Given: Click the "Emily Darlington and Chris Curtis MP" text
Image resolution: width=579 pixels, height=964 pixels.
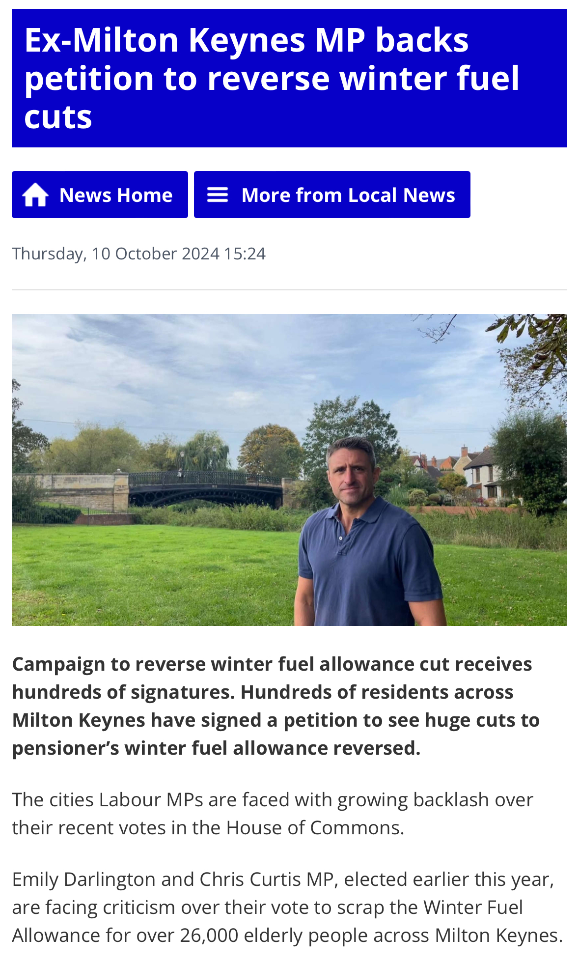Looking at the screenshot, I should pos(173,879).
